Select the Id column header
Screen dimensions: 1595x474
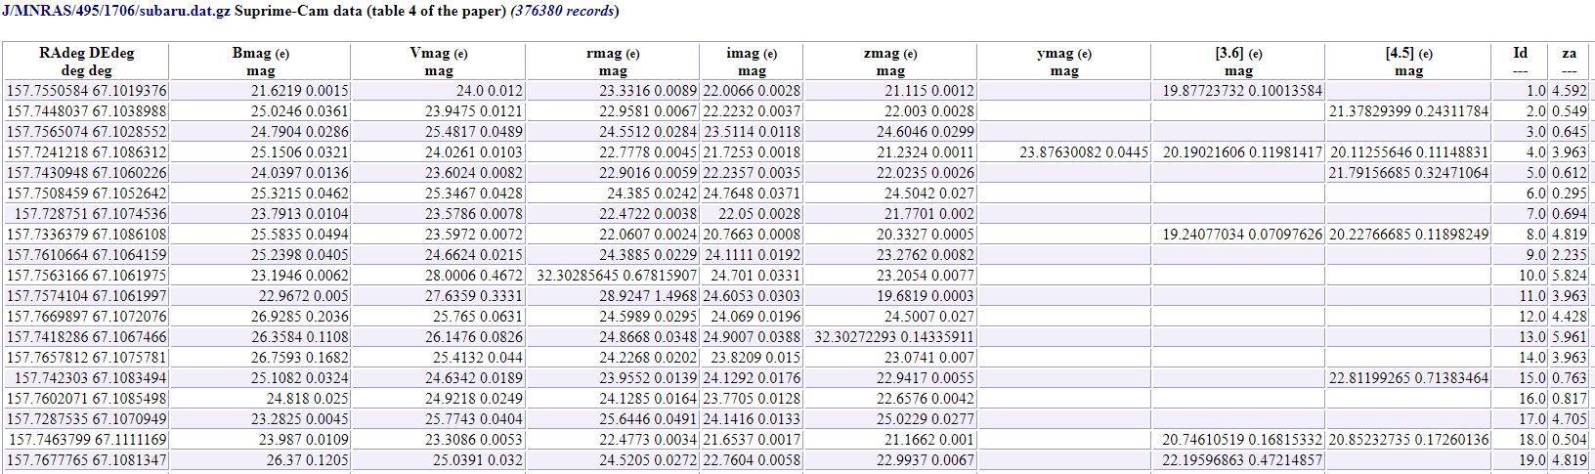tap(1520, 62)
